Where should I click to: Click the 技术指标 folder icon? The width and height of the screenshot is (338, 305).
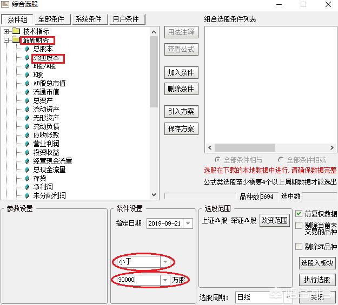[15, 31]
